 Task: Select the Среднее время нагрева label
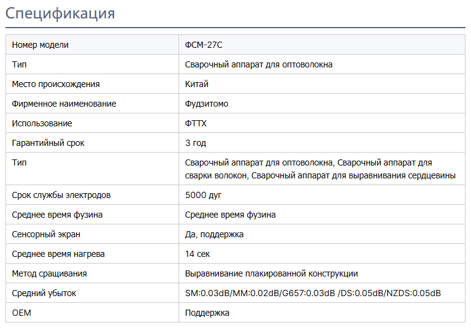point(58,254)
